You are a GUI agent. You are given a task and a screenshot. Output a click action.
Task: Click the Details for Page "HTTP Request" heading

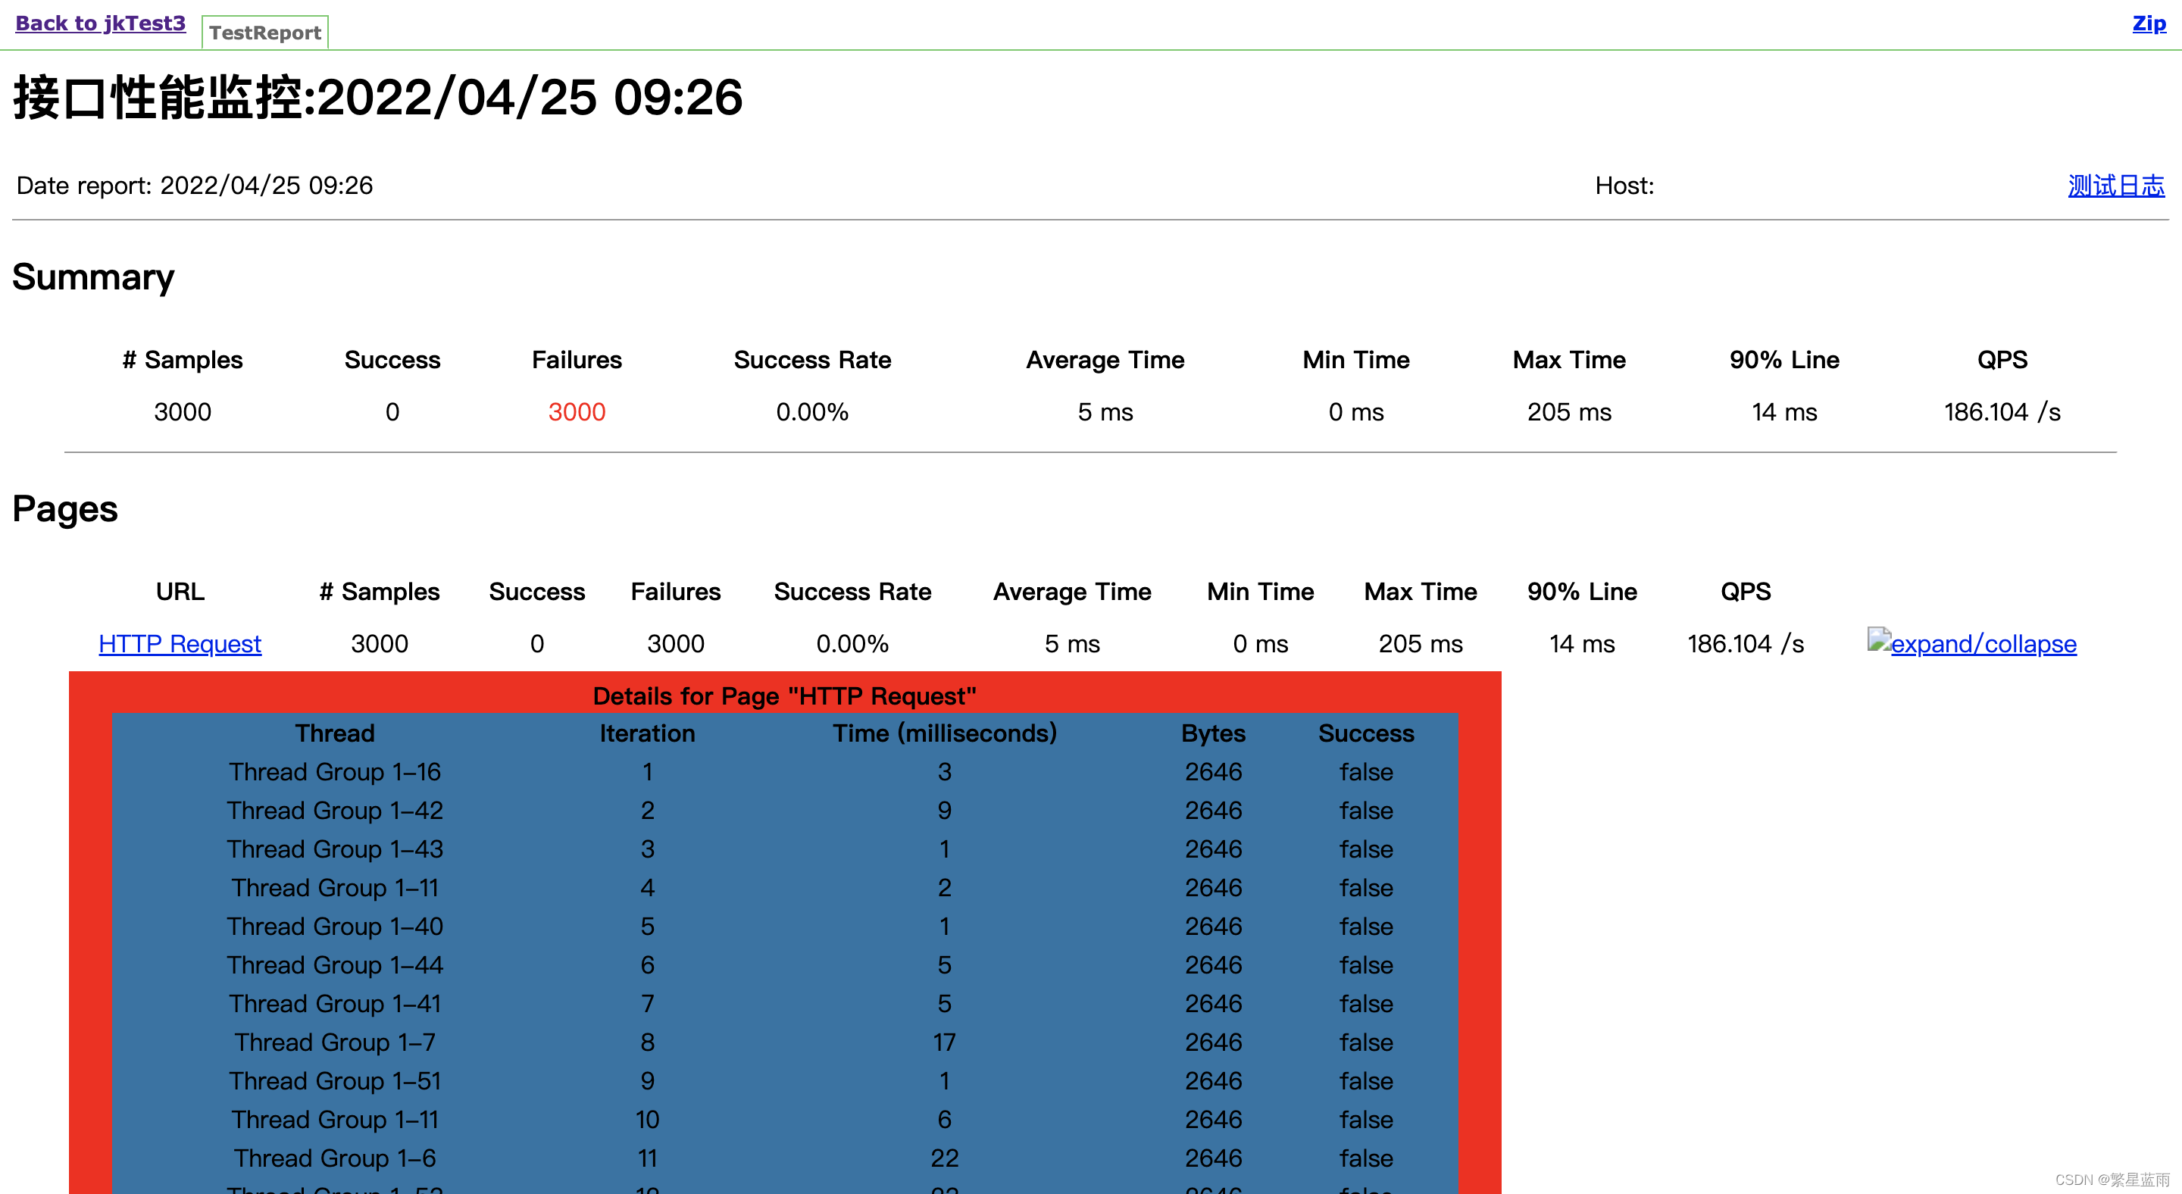pyautogui.click(x=784, y=696)
